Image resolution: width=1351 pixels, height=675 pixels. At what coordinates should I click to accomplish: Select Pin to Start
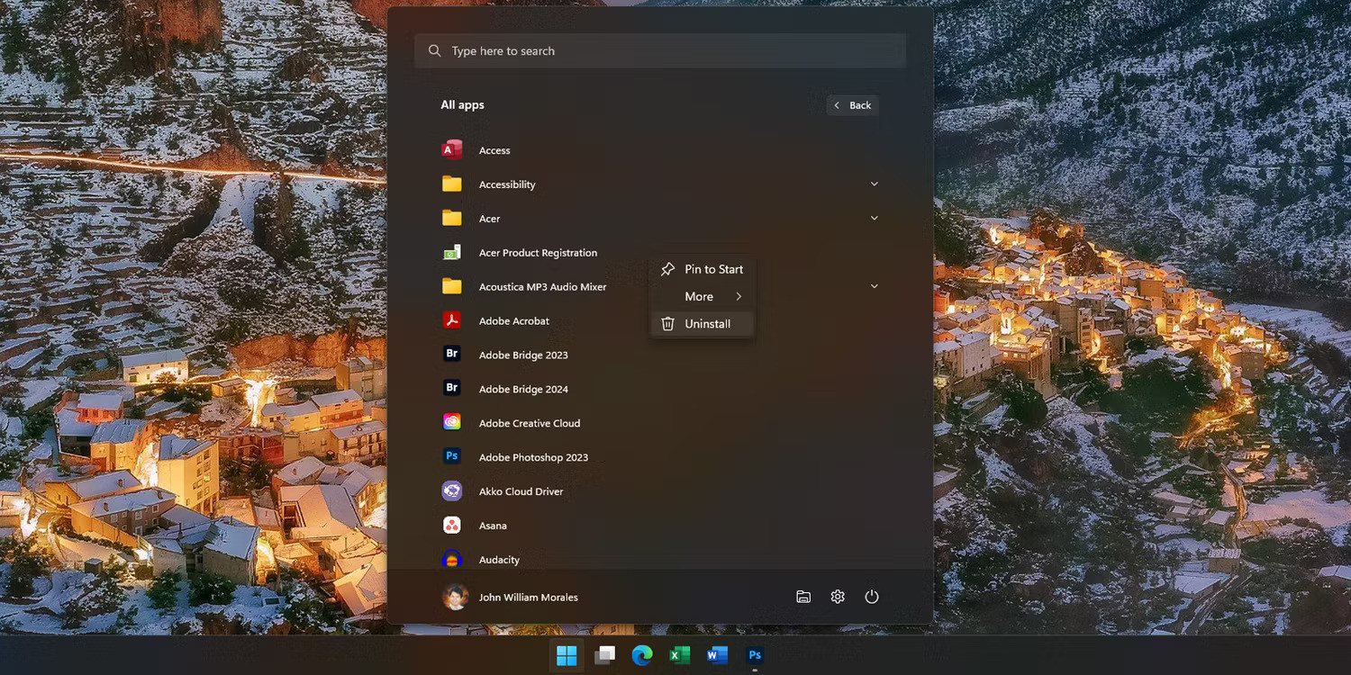click(714, 269)
